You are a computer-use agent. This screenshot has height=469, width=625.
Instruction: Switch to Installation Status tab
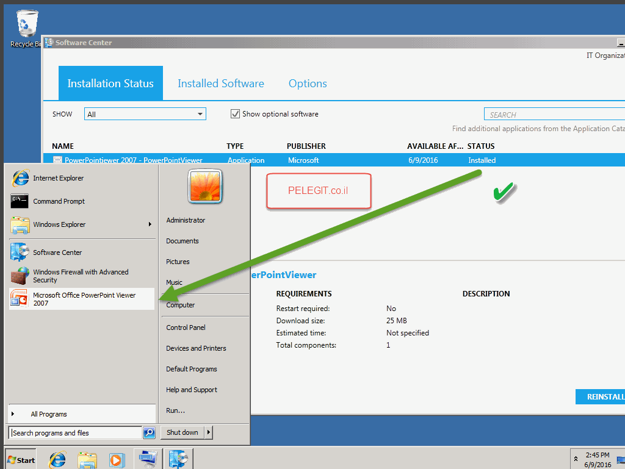pyautogui.click(x=110, y=83)
